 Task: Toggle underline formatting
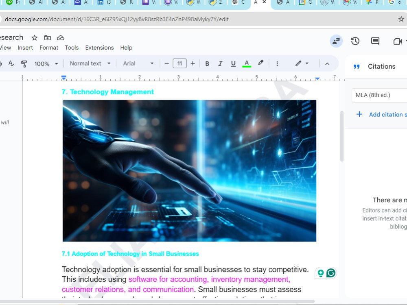point(233,63)
